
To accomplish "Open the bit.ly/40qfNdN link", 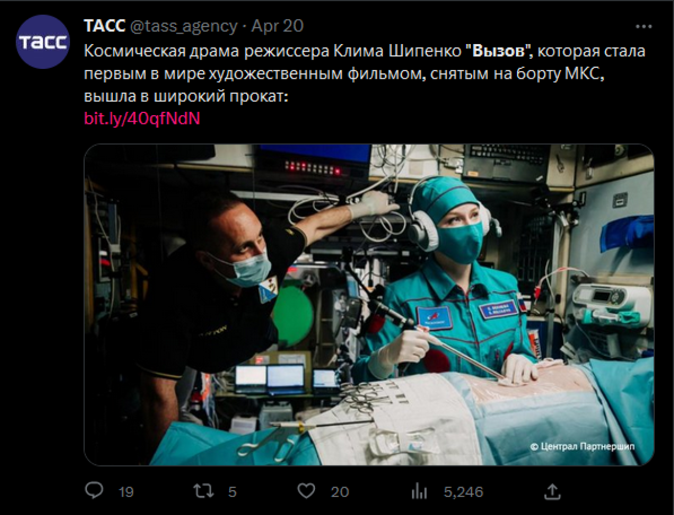I will [x=142, y=118].
